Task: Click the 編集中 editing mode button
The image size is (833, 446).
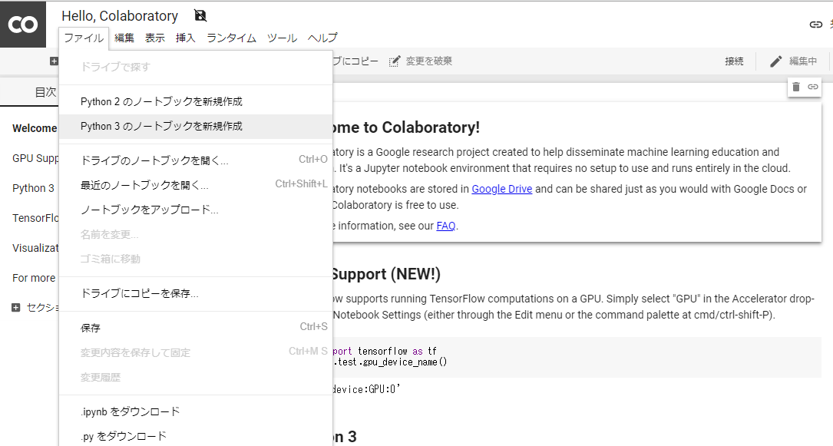Action: 794,61
